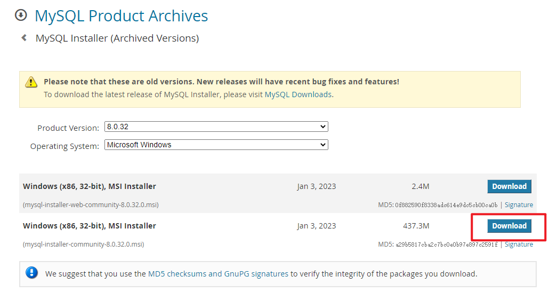This screenshot has width=557, height=292.
Task: Visit the MySQL Downloads link
Action: coord(298,94)
